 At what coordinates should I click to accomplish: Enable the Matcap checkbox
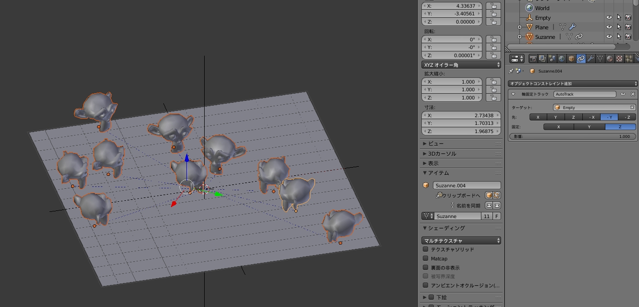425,258
